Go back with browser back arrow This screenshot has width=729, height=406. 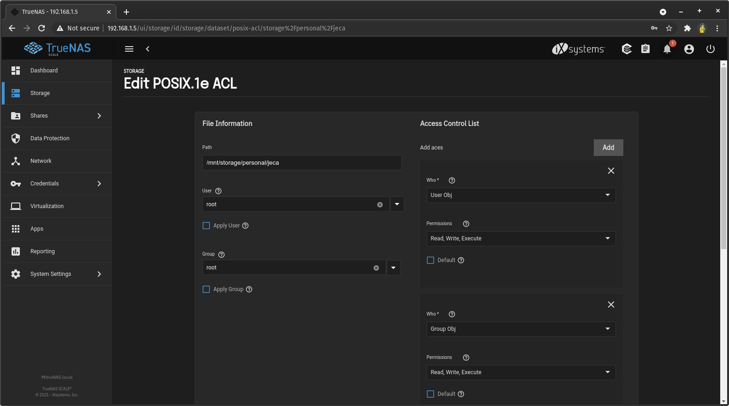12,28
